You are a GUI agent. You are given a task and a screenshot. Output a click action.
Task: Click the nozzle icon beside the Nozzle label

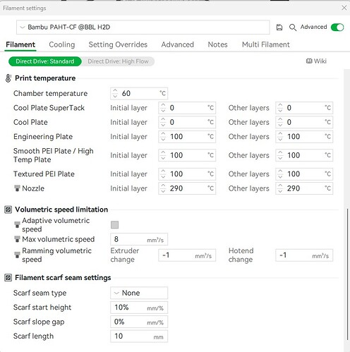click(17, 188)
